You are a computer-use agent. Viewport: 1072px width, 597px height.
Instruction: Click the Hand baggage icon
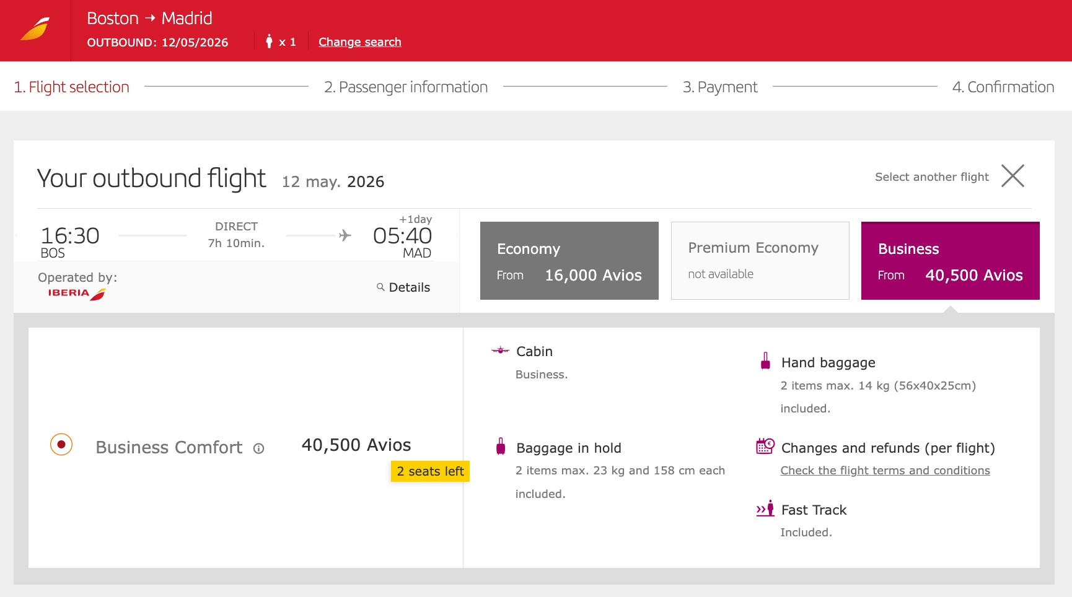click(x=765, y=361)
